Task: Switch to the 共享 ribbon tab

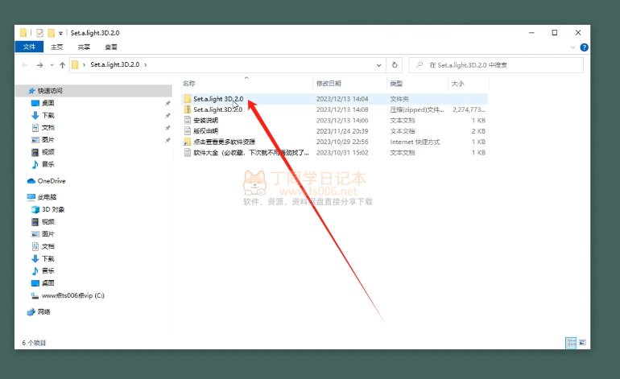Action: (x=84, y=47)
